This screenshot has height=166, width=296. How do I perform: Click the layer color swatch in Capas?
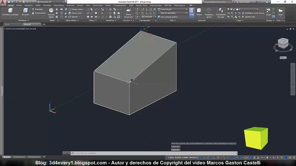237,9
